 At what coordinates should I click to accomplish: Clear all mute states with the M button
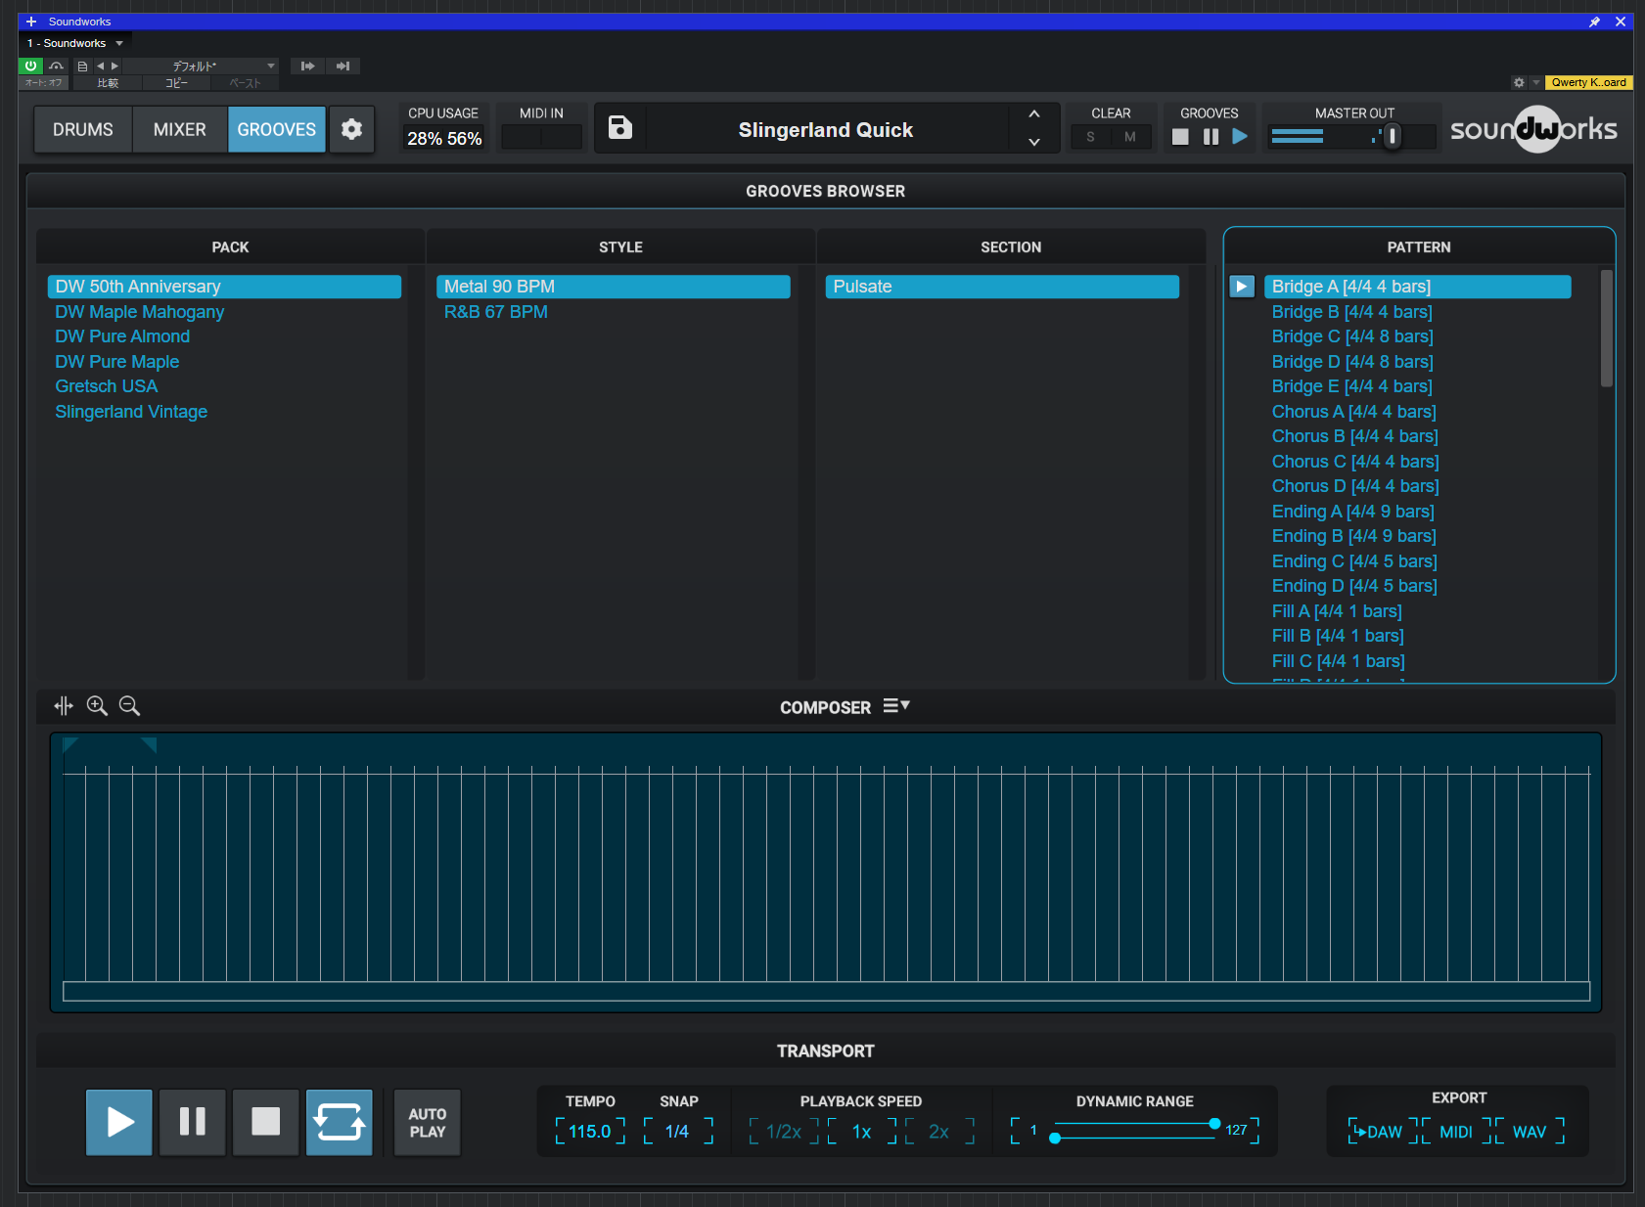1130,137
